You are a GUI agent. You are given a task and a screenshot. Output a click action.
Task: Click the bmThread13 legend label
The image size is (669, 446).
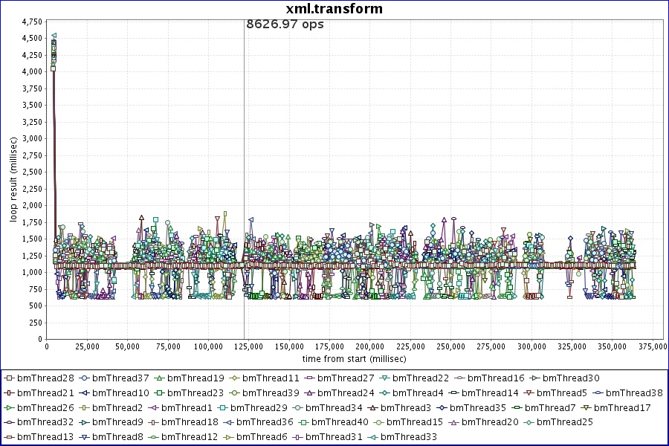(x=45, y=437)
